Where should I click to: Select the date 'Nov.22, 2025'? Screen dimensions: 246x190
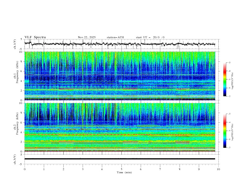(87, 37)
